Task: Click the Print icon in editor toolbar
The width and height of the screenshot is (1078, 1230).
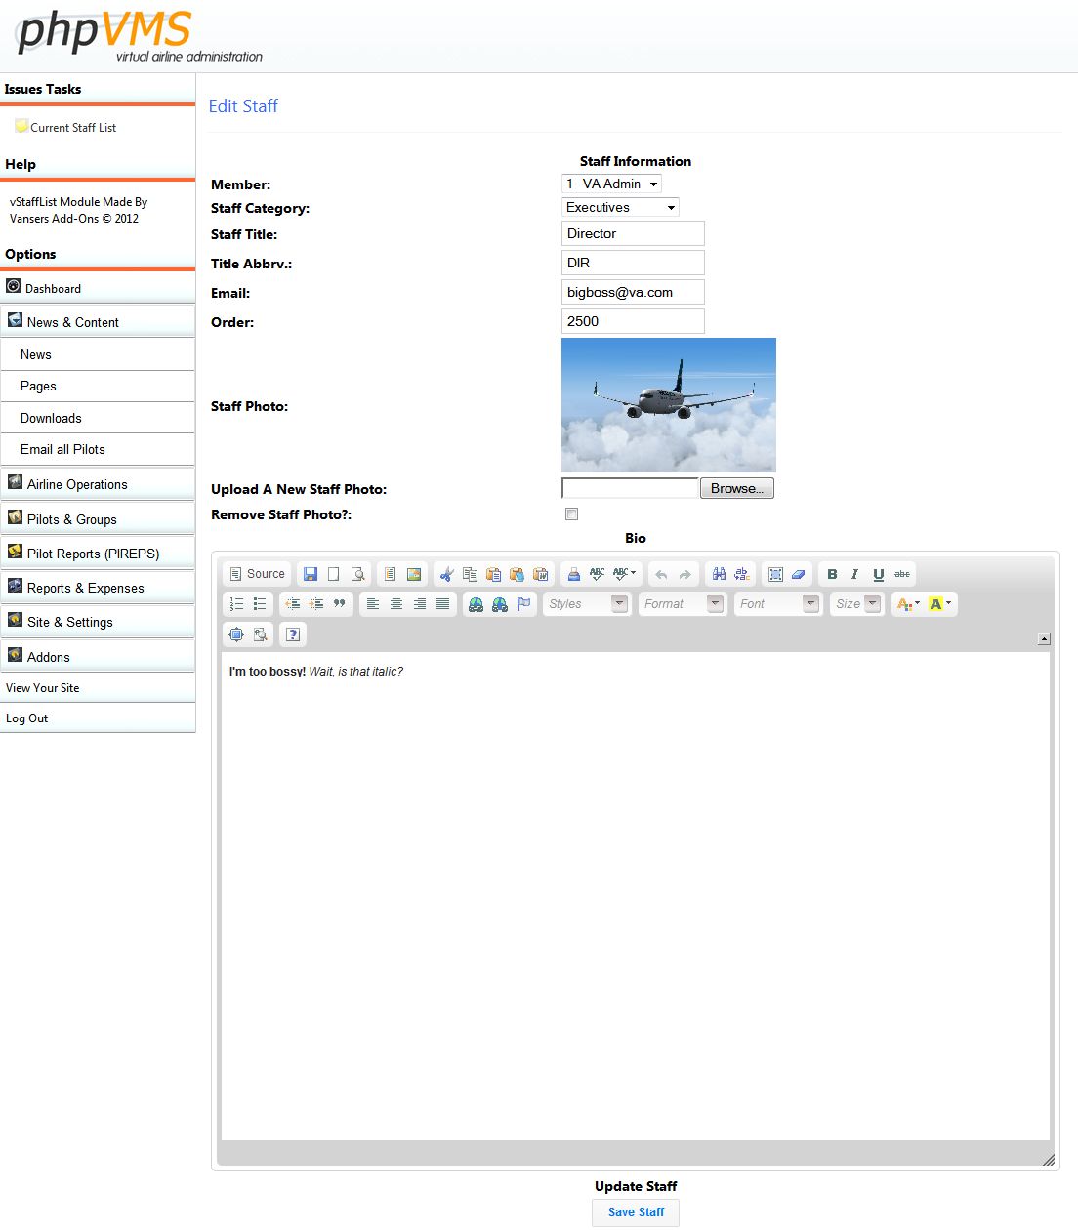Action: point(574,574)
